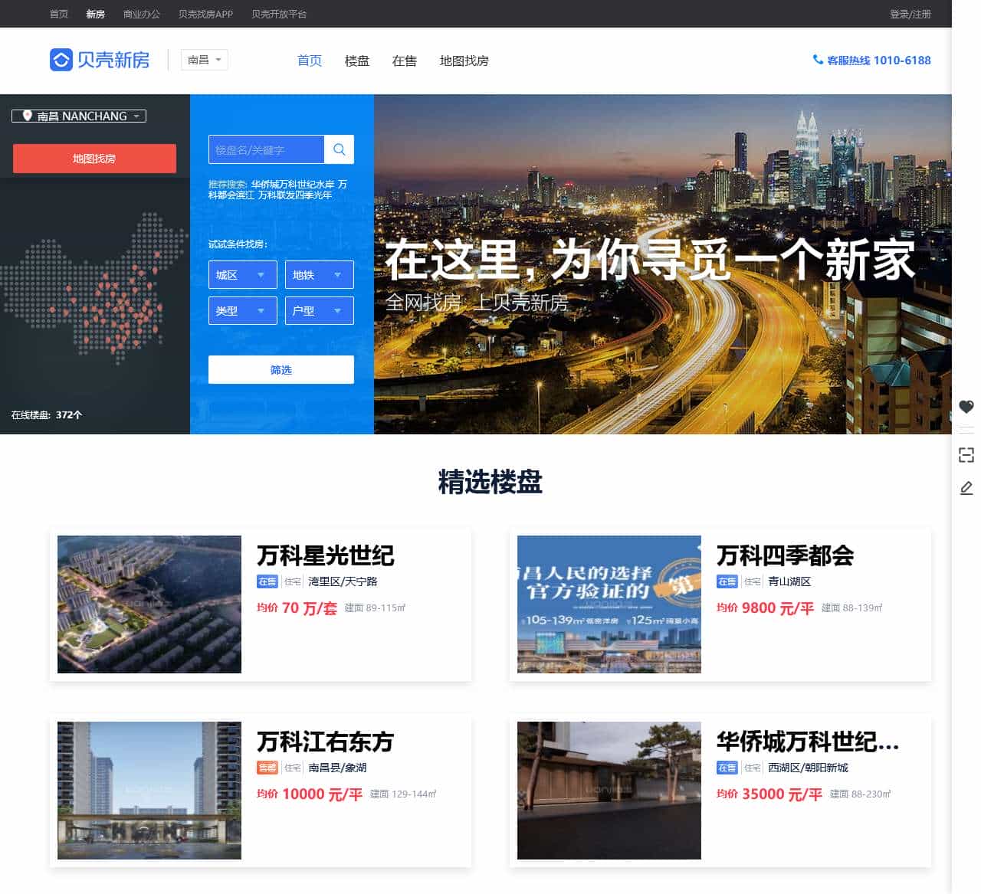The height and width of the screenshot is (894, 981).
Task: Open the scan QR code sidebar icon
Action: 966,455
